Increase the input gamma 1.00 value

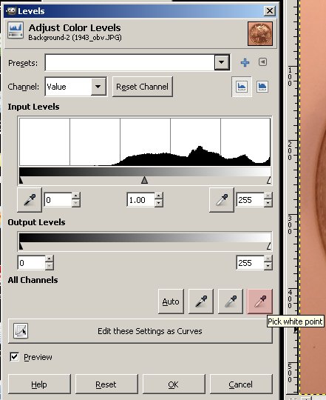point(159,196)
